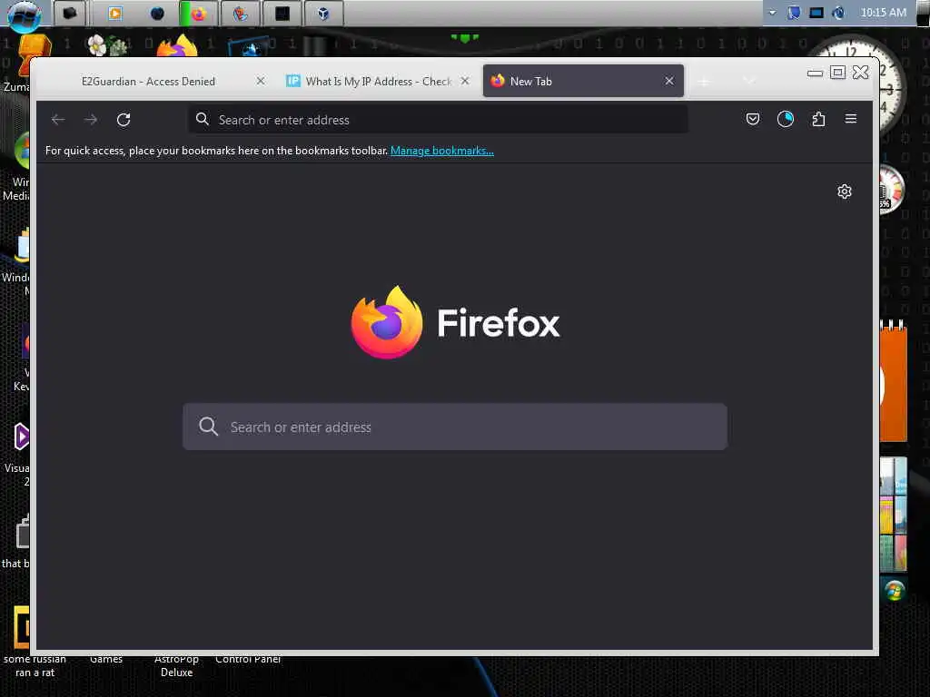Expand the List all tabs chevron
This screenshot has height=697, width=930.
(x=749, y=81)
